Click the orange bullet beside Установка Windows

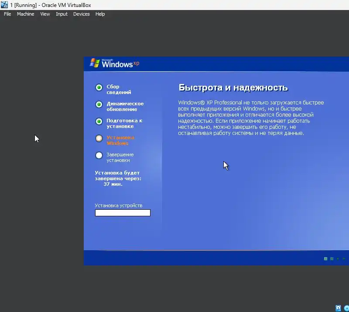(x=99, y=138)
